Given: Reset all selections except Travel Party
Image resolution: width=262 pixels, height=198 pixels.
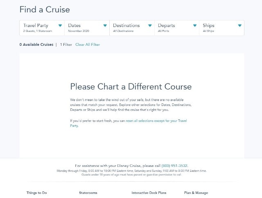Looking at the screenshot, I should click(x=128, y=123).
